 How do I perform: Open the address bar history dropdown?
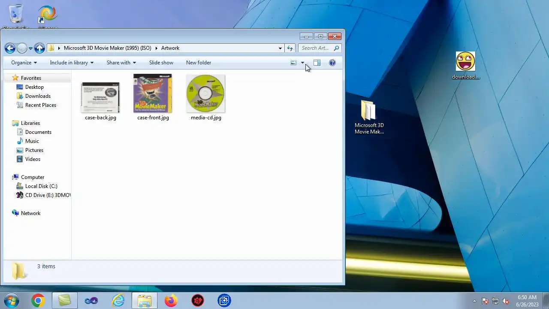[x=280, y=48]
